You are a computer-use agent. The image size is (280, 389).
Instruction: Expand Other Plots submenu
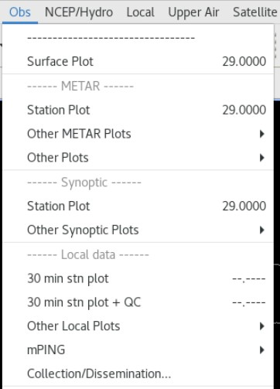click(x=138, y=158)
